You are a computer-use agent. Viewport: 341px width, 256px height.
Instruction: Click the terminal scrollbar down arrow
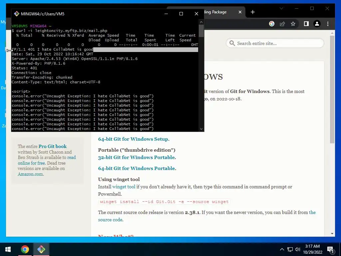(x=201, y=129)
